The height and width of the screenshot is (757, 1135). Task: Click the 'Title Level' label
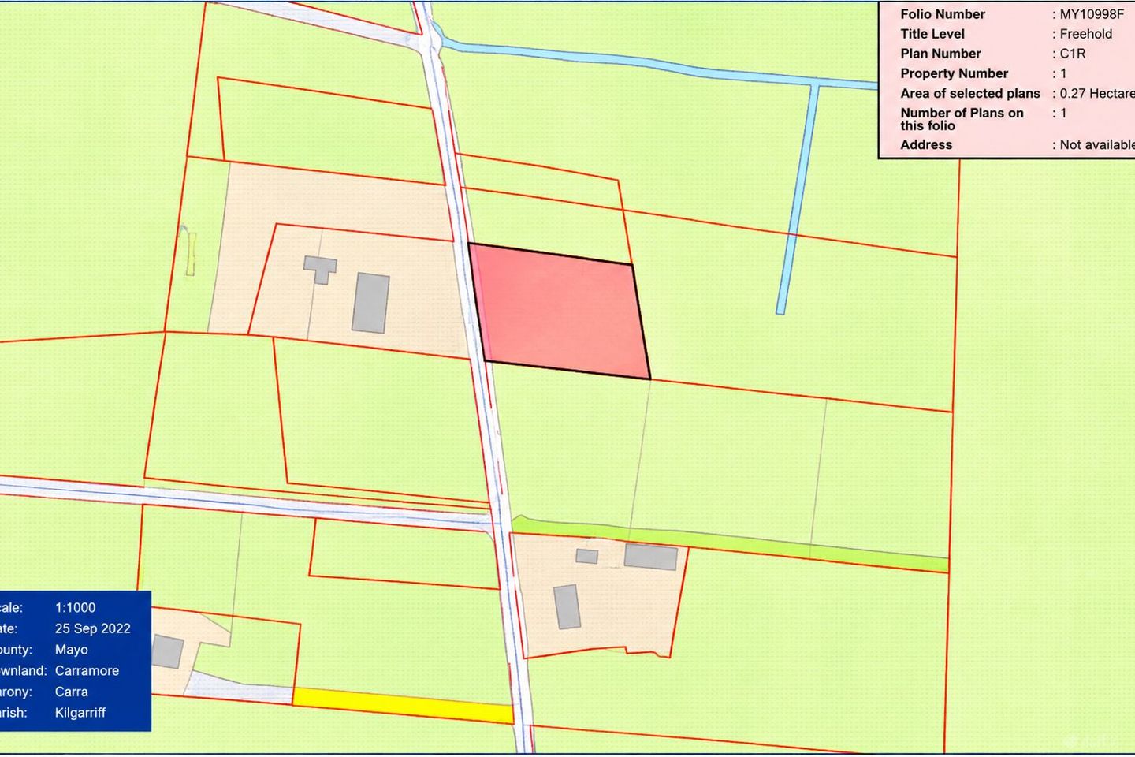[x=932, y=34]
